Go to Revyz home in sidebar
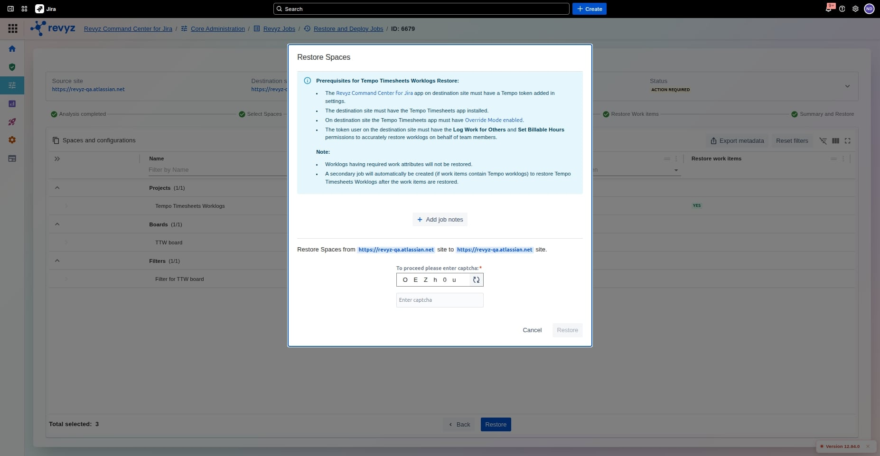The image size is (880, 456). (12, 49)
